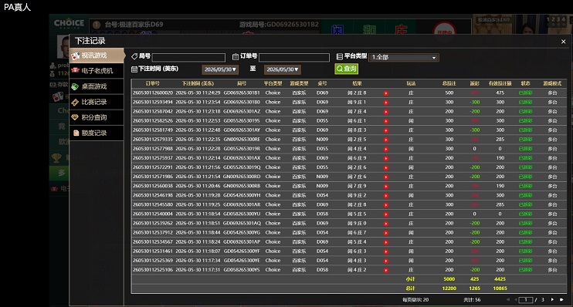
Task: Play video replay for order 260530112581749
Action: click(x=385, y=130)
